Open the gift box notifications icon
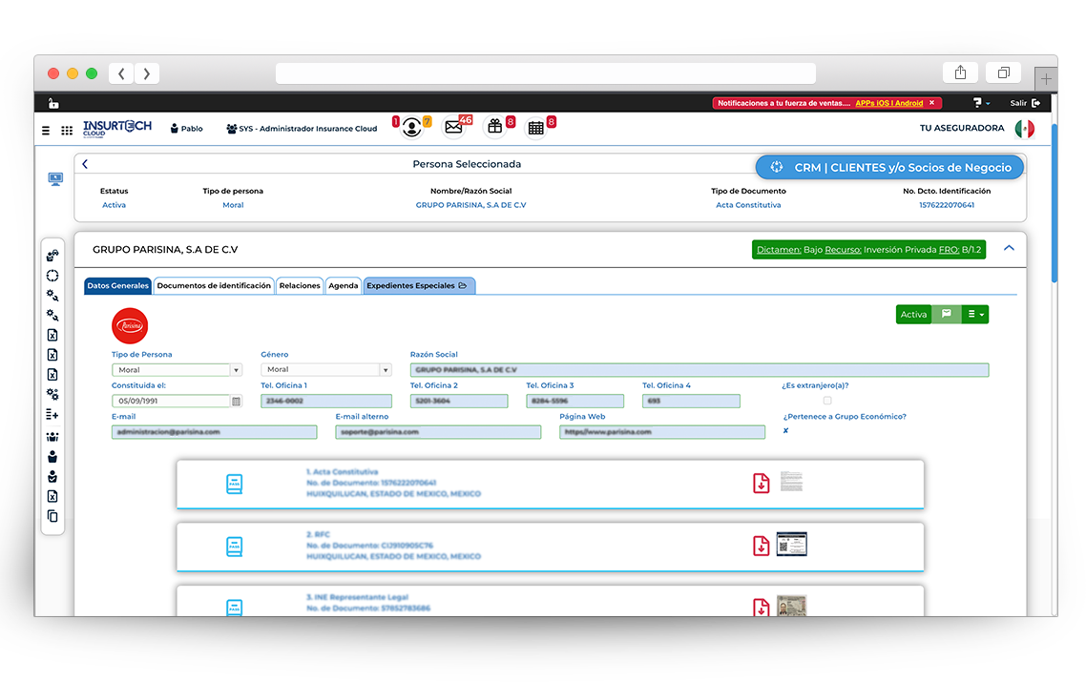 (494, 126)
